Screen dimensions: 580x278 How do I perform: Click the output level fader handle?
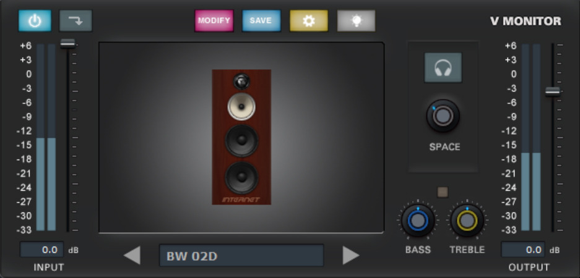553,92
